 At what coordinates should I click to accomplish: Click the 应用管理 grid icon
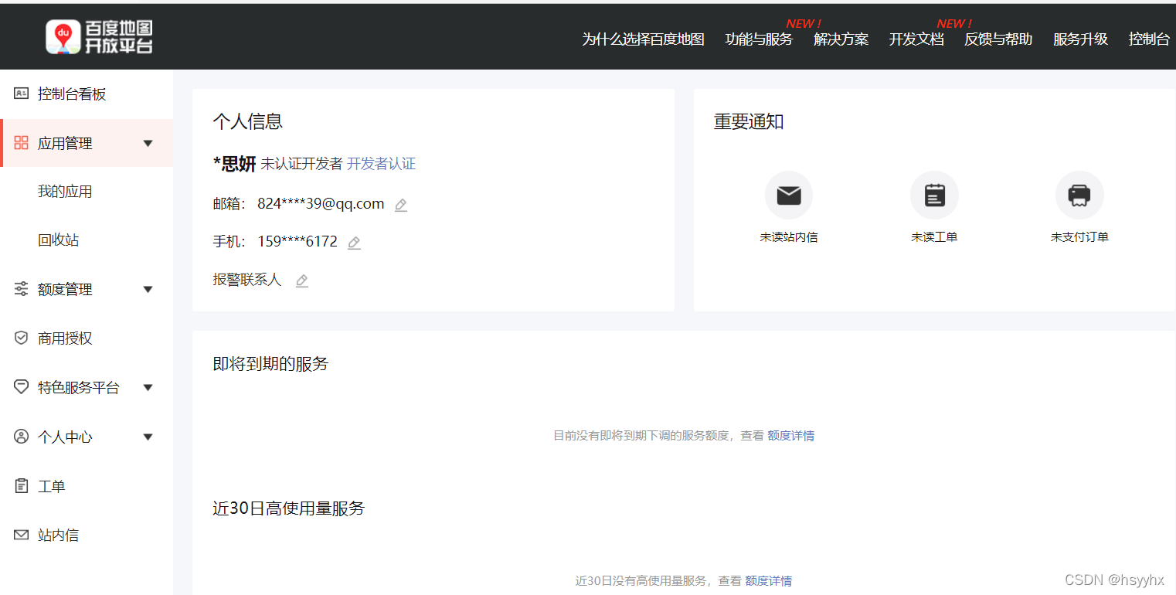coord(22,143)
